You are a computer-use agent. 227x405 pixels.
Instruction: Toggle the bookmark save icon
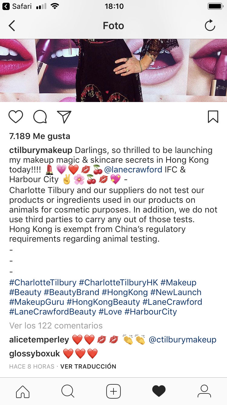point(213,117)
